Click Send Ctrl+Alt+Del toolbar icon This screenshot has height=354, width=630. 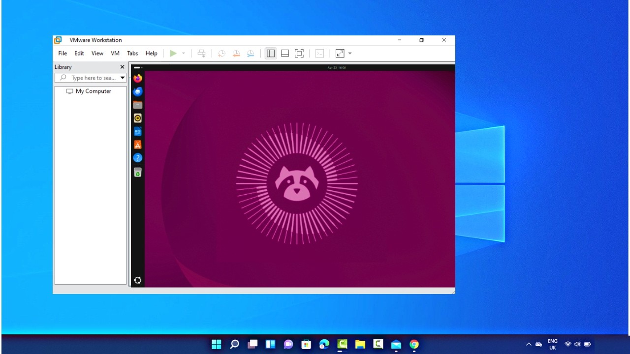201,53
